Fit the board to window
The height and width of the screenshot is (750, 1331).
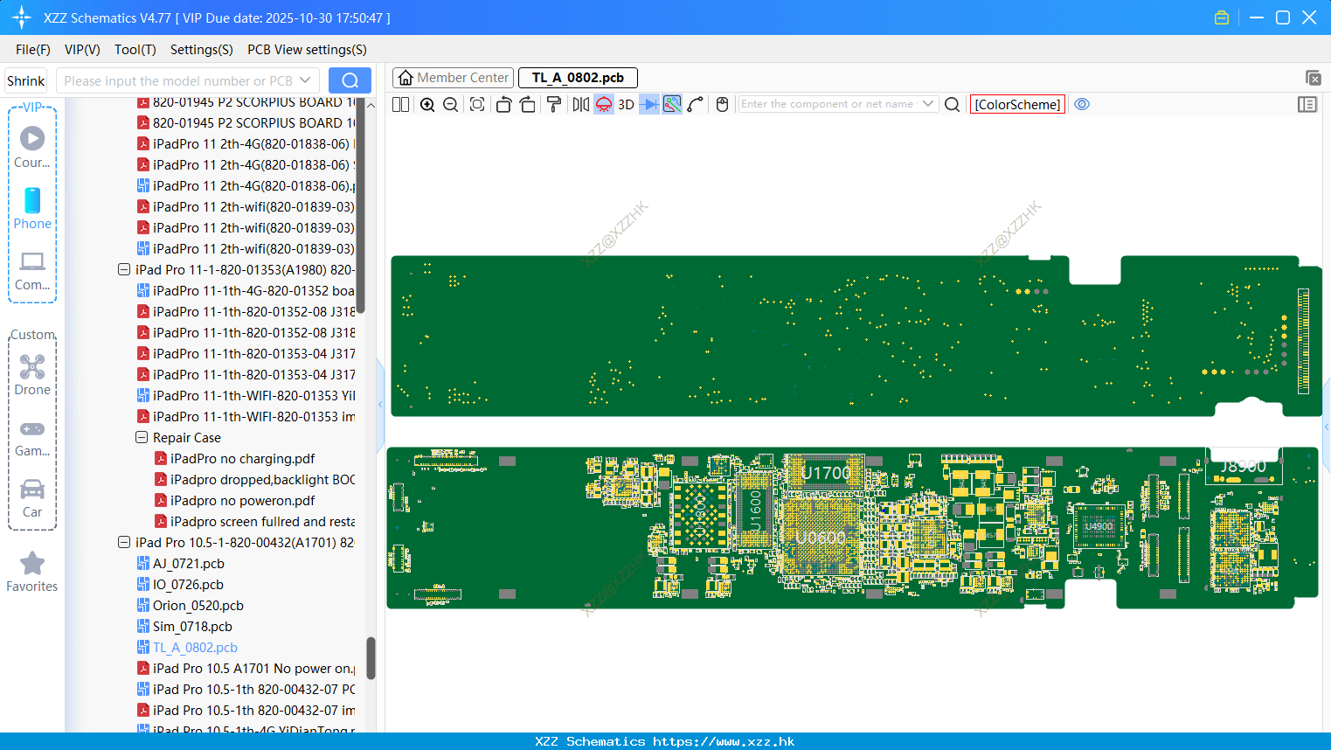(477, 104)
